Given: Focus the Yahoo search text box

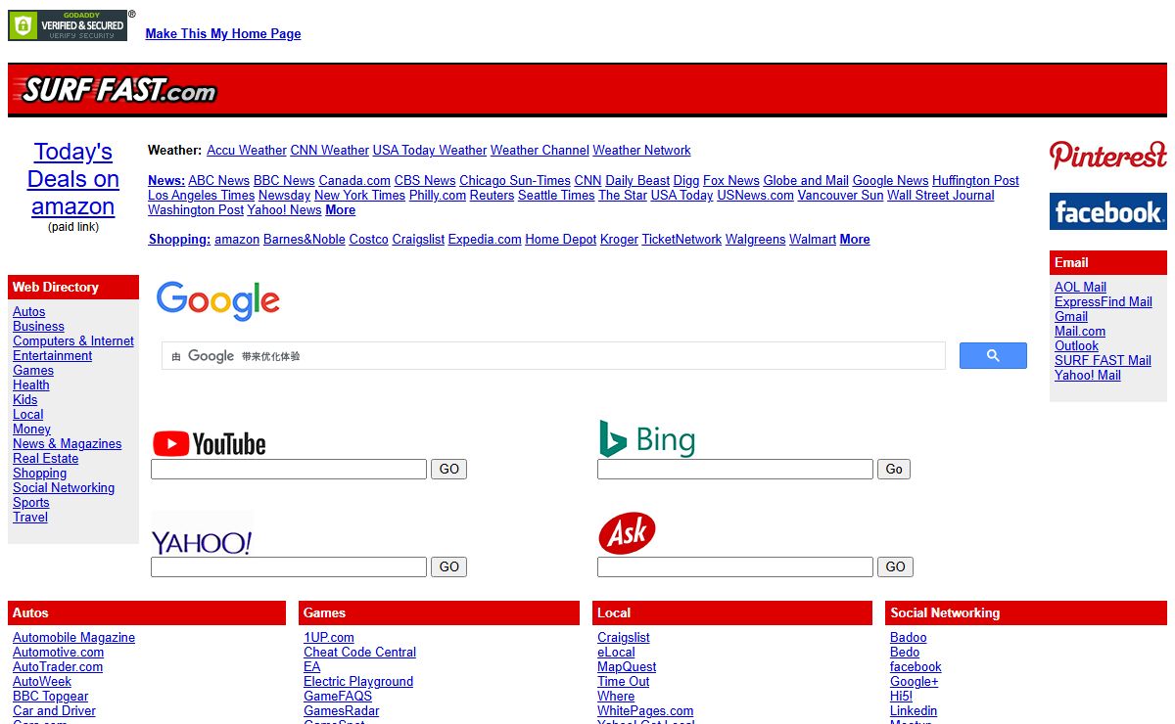Looking at the screenshot, I should coord(289,566).
